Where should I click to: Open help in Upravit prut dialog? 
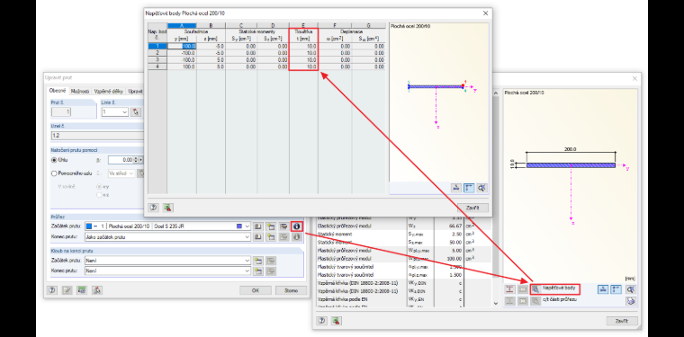52,290
